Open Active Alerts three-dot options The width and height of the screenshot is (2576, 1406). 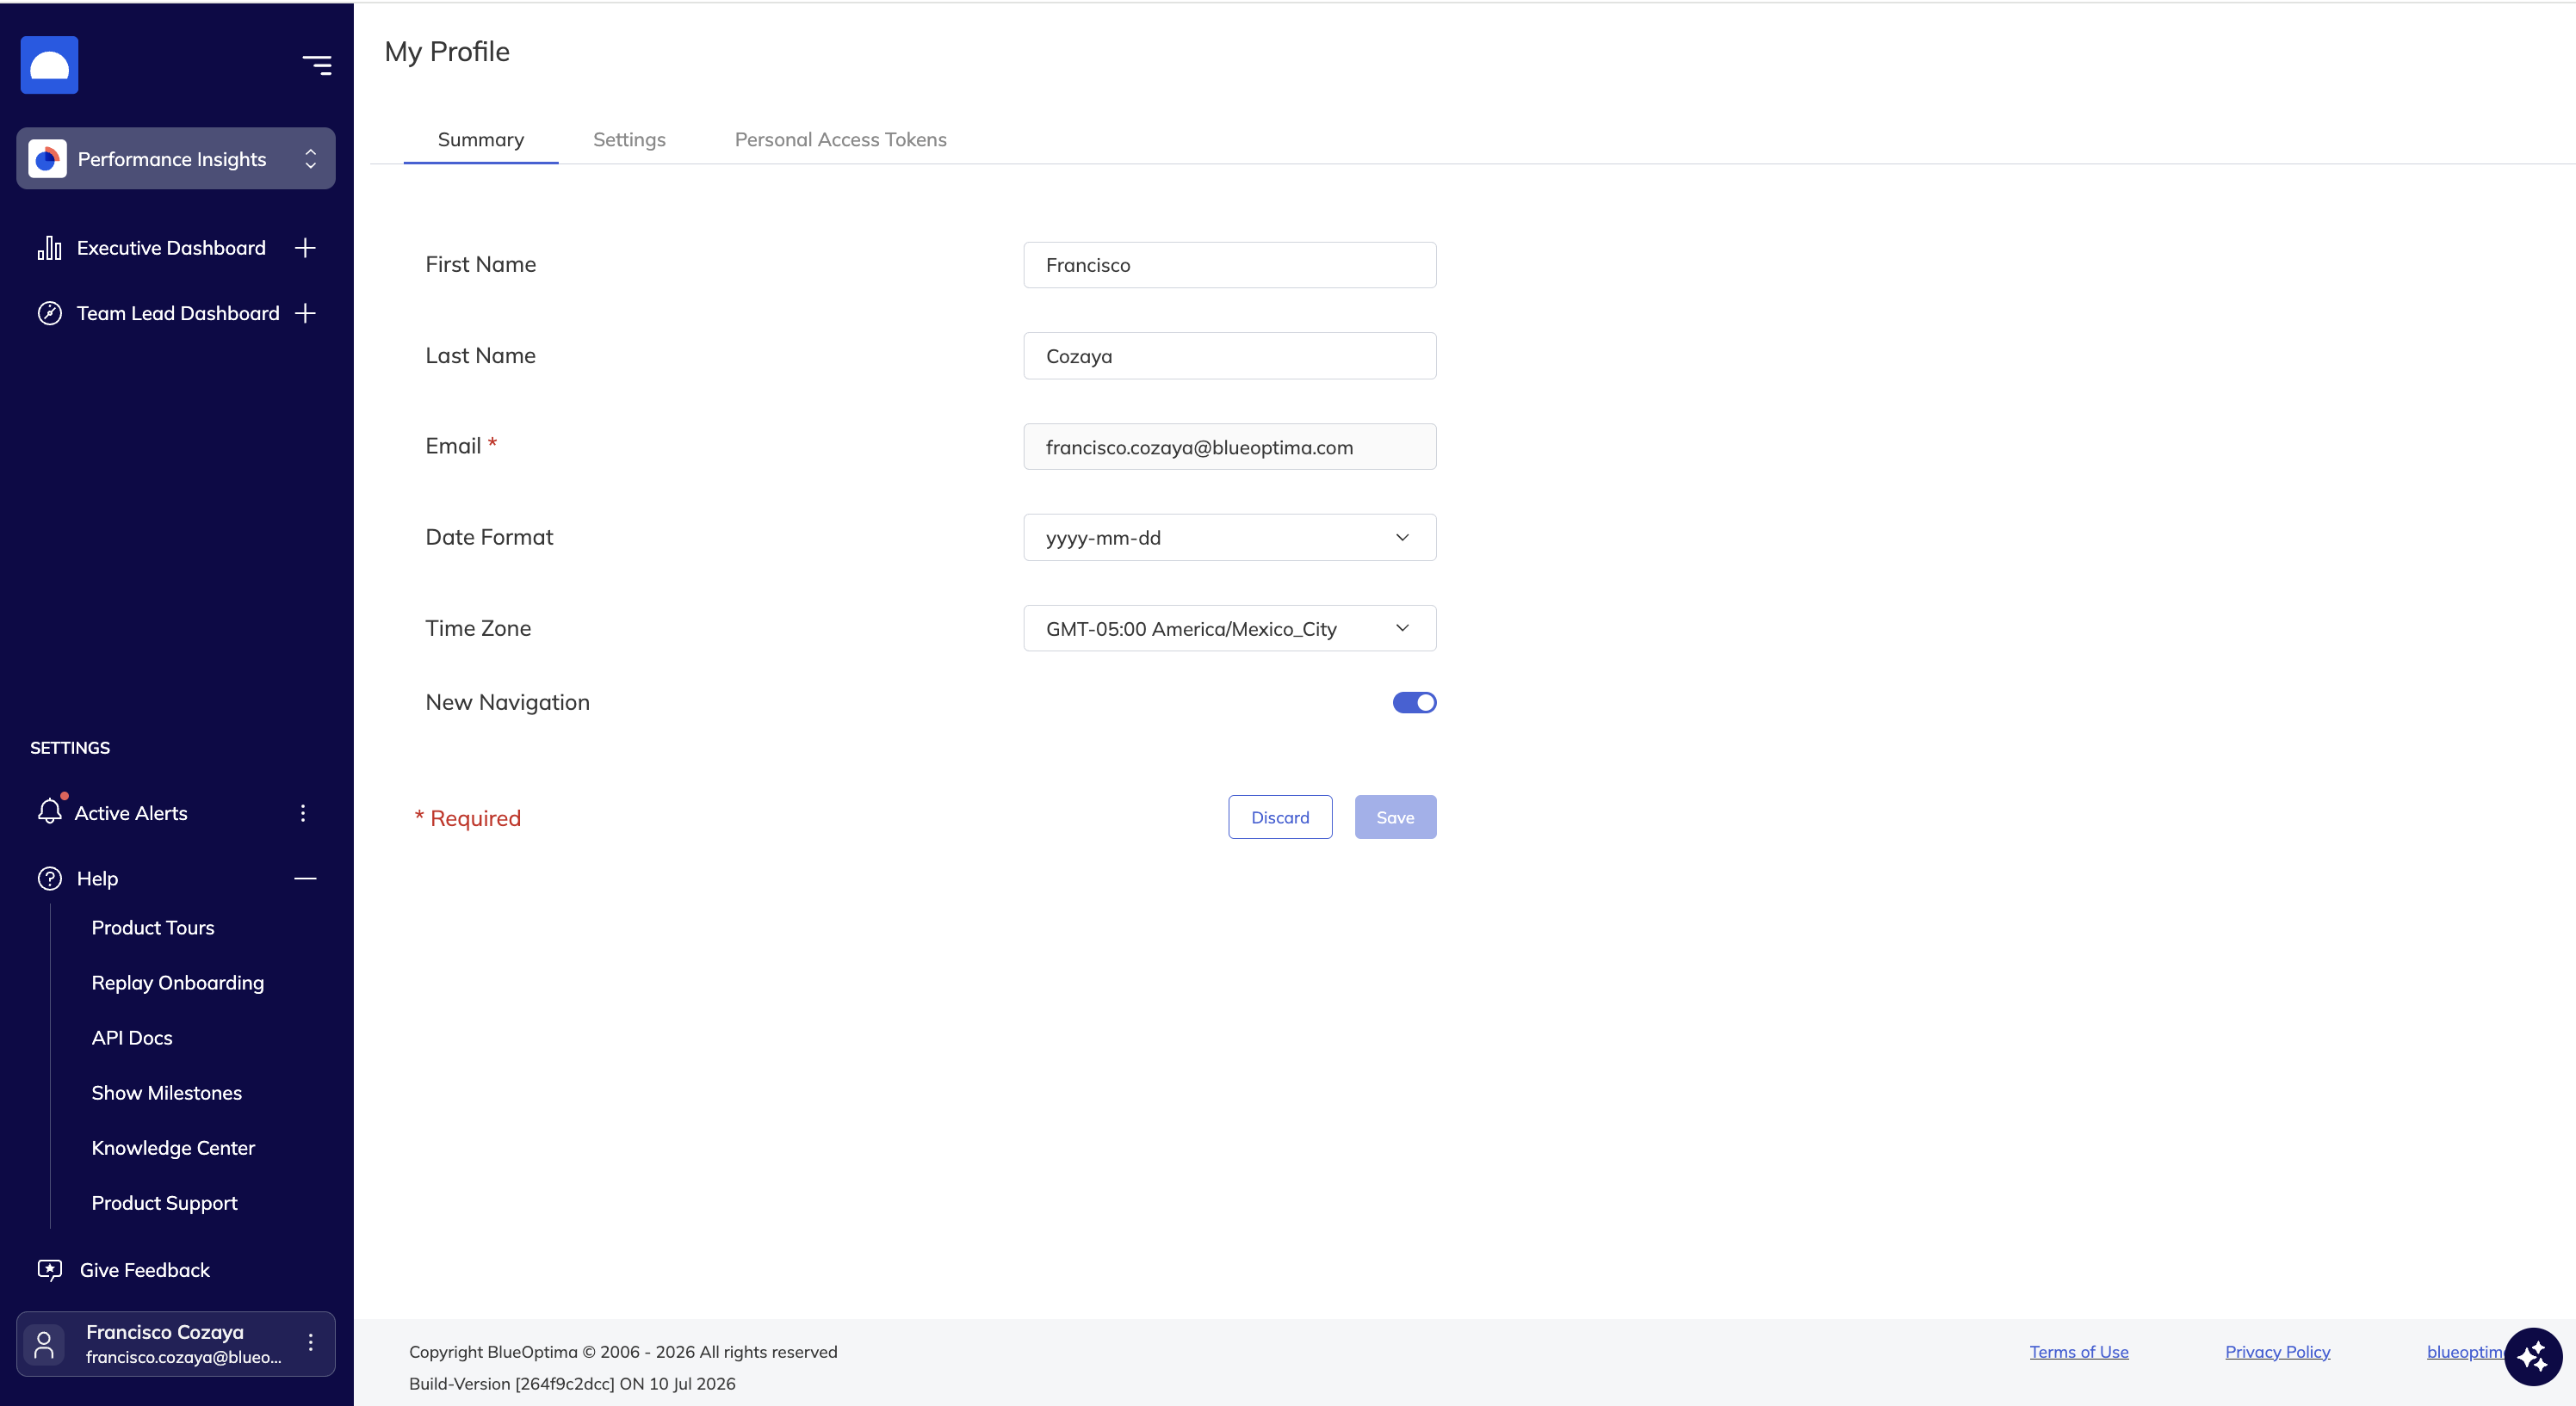303,813
